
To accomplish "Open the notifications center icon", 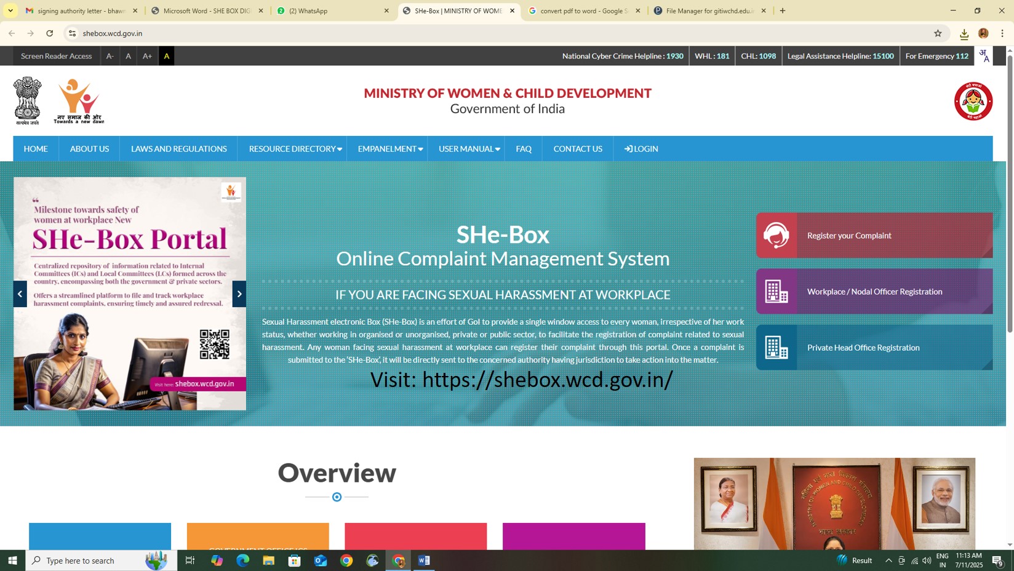I will pyautogui.click(x=997, y=561).
